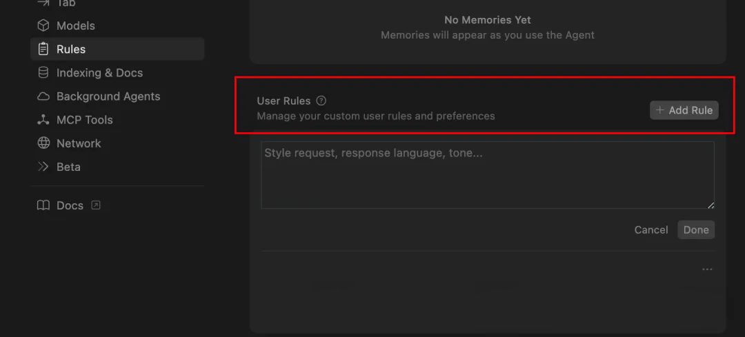Click the external link icon beside Docs
Screen dimensions: 745x337
[x=96, y=205]
